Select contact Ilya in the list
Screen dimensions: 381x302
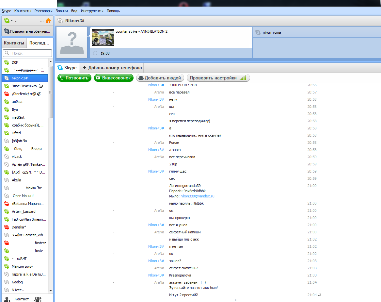pos(25,110)
